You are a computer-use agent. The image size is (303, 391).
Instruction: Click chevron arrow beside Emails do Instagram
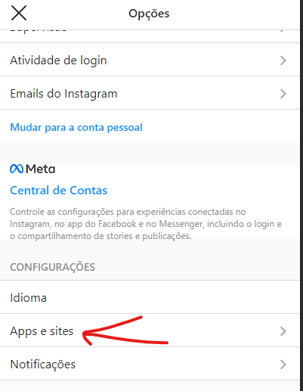(x=283, y=94)
